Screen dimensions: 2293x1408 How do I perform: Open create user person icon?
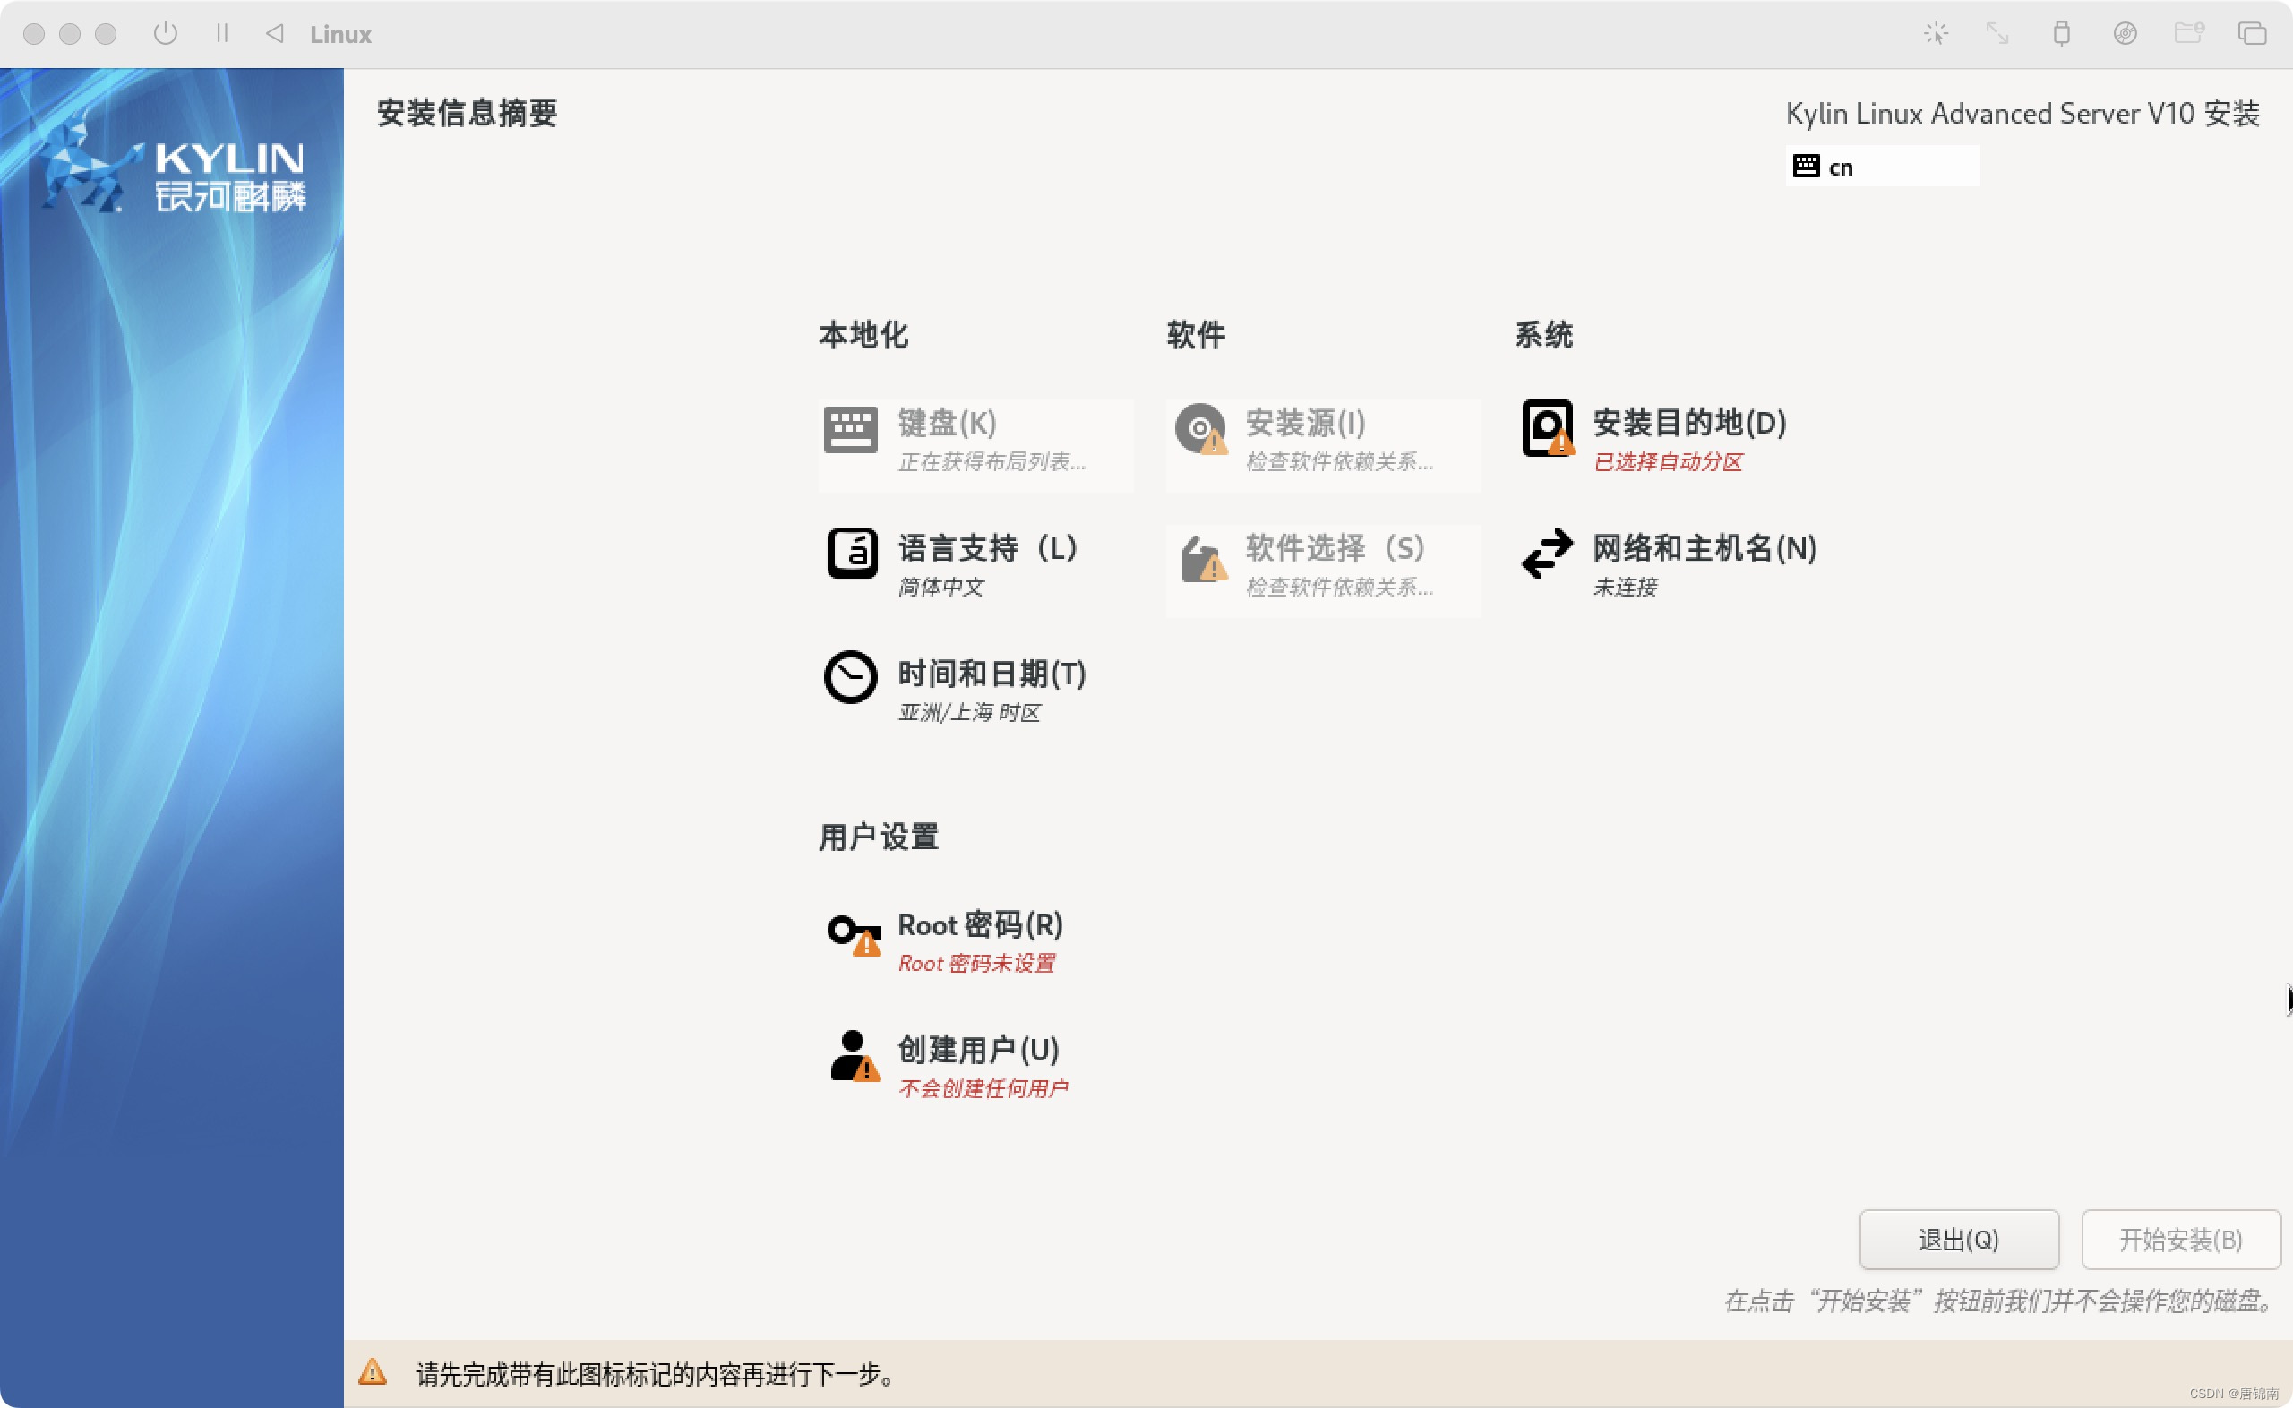pos(853,1057)
